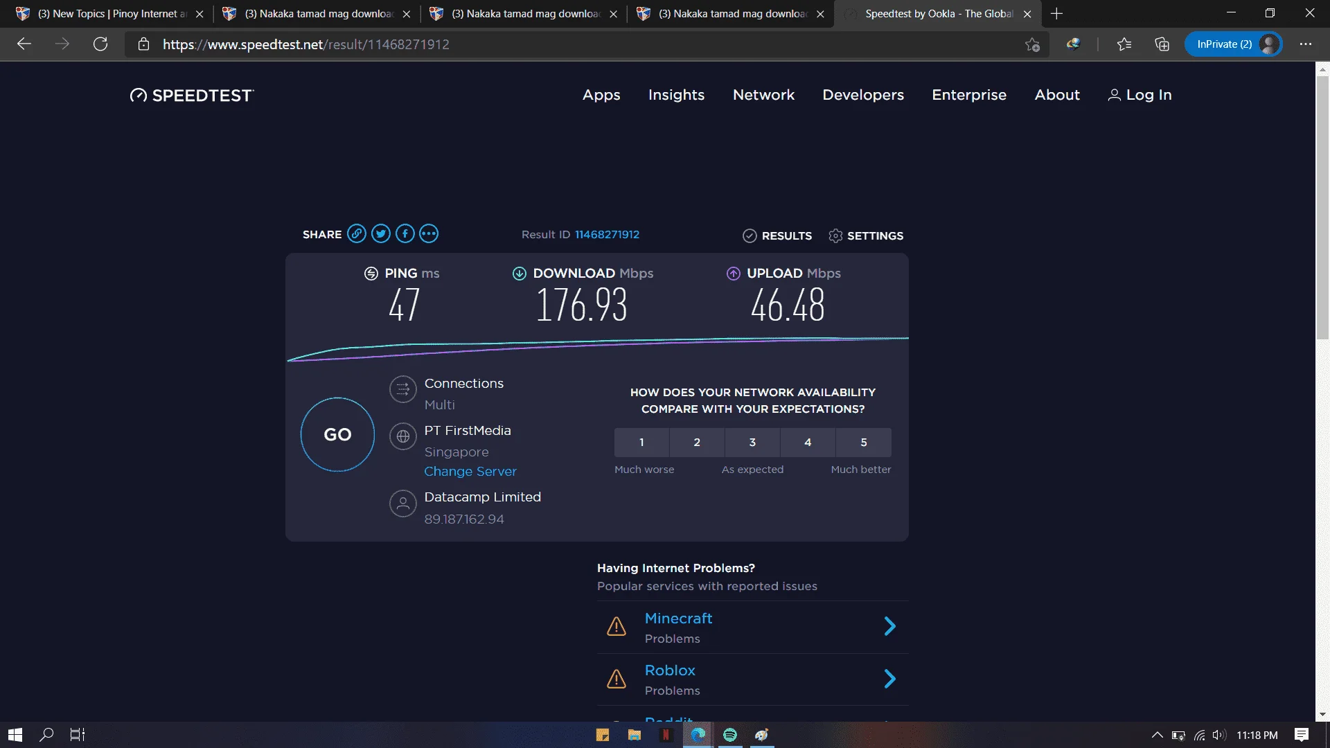The height and width of the screenshot is (748, 1330).
Task: Click the taskbar clock 11:18 PM
Action: coord(1257,735)
